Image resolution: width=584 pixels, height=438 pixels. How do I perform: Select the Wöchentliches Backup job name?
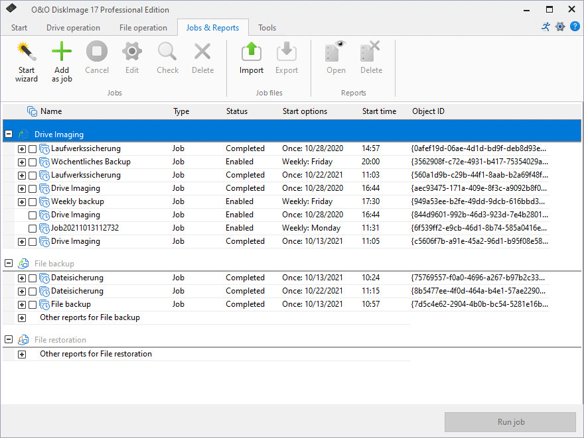[x=91, y=162]
